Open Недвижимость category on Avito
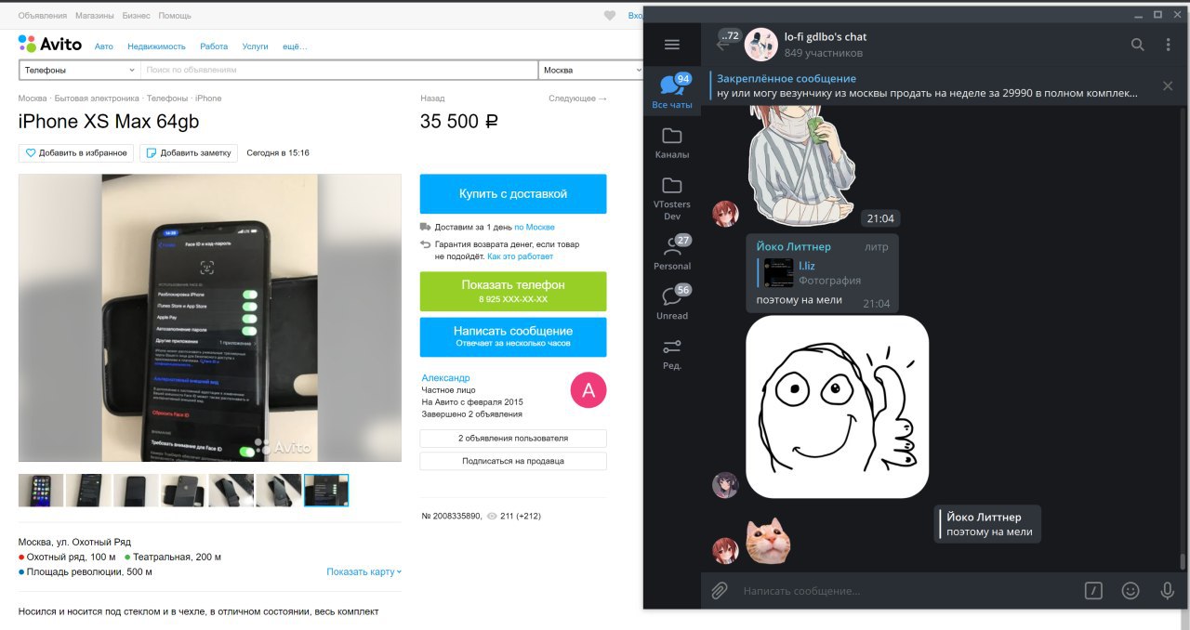The height and width of the screenshot is (630, 1190). pos(156,46)
